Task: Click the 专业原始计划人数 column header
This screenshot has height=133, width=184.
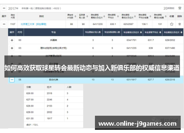Action: (x=93, y=32)
